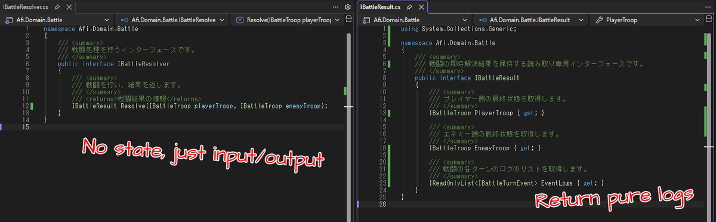Click the comment '戦闘を行い、結果を返します。'
The height and width of the screenshot is (222, 716).
(x=126, y=85)
